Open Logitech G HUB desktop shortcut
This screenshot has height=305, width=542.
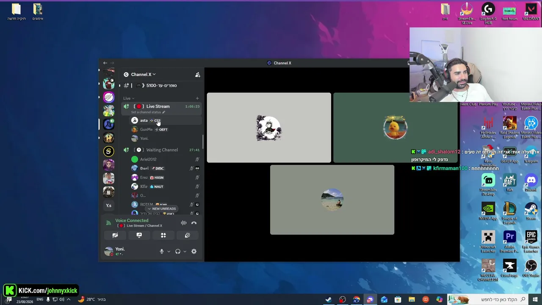pos(488,14)
